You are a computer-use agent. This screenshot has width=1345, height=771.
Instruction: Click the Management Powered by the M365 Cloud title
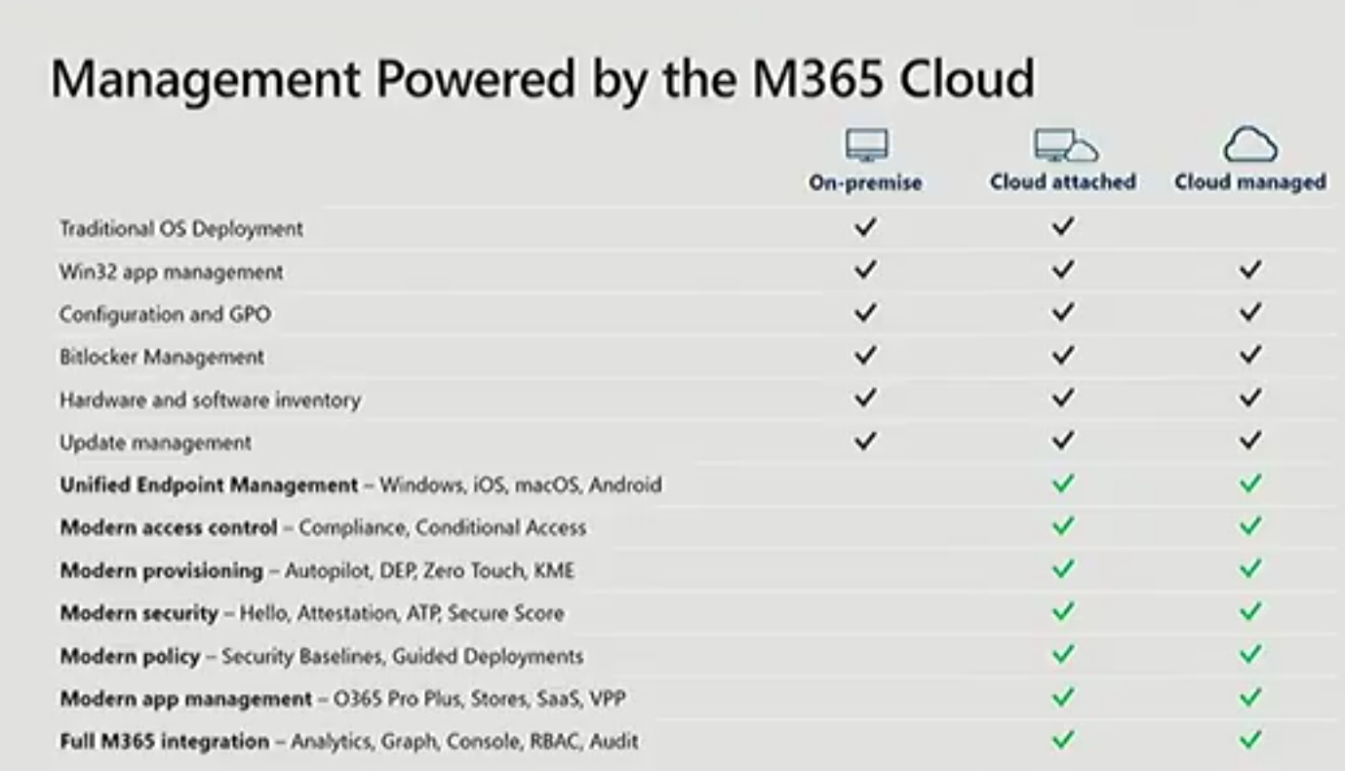(542, 78)
